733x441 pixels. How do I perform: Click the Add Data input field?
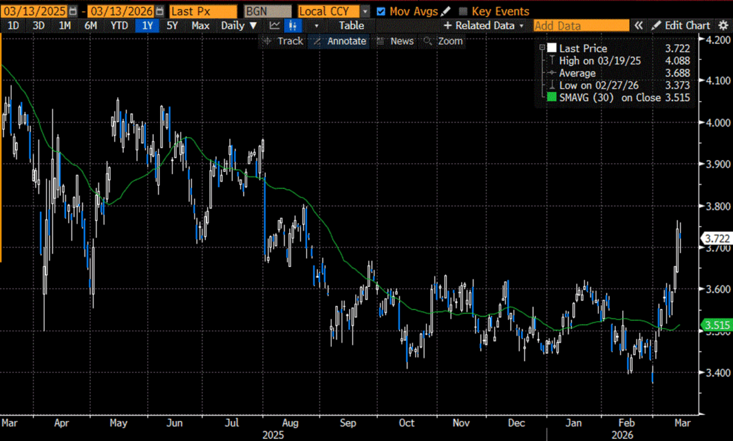pos(581,25)
